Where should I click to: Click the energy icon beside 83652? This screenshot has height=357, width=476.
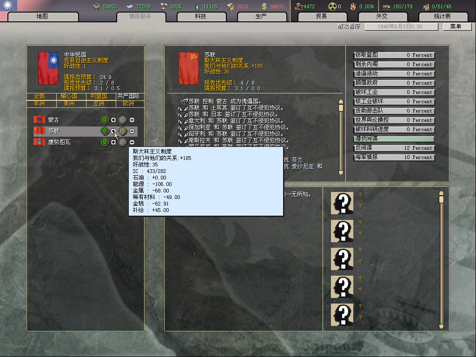coord(97,7)
